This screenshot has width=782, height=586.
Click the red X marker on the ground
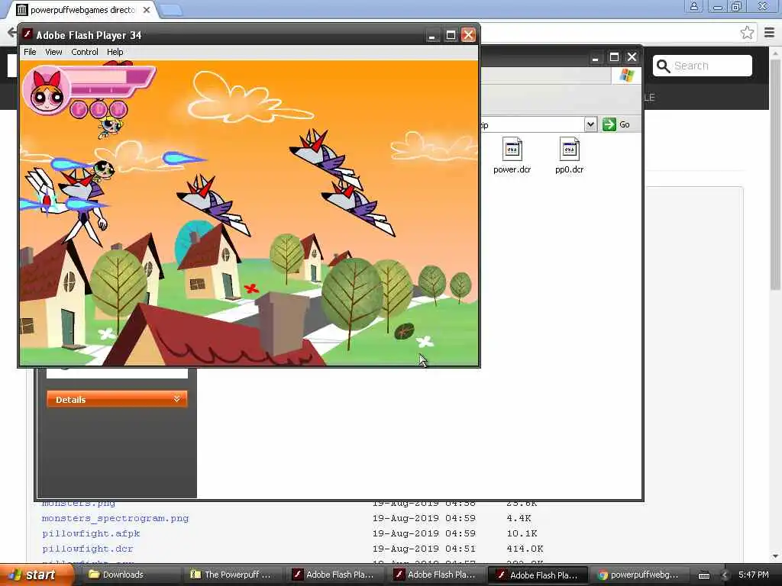coord(251,288)
